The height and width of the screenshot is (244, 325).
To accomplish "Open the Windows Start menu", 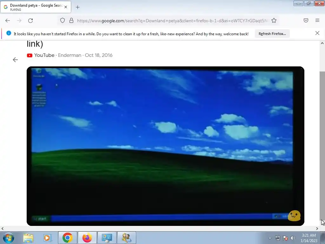I will coord(9,238).
